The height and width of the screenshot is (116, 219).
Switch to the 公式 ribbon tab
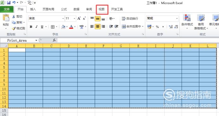click(x=64, y=9)
